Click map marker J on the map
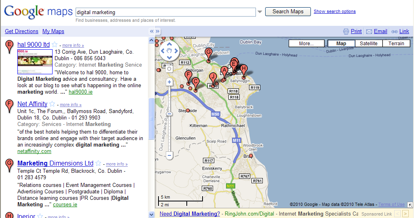 [x=213, y=80]
